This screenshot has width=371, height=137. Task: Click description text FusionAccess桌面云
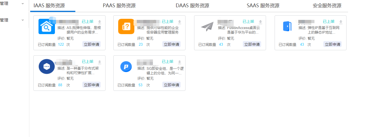[x=243, y=30]
